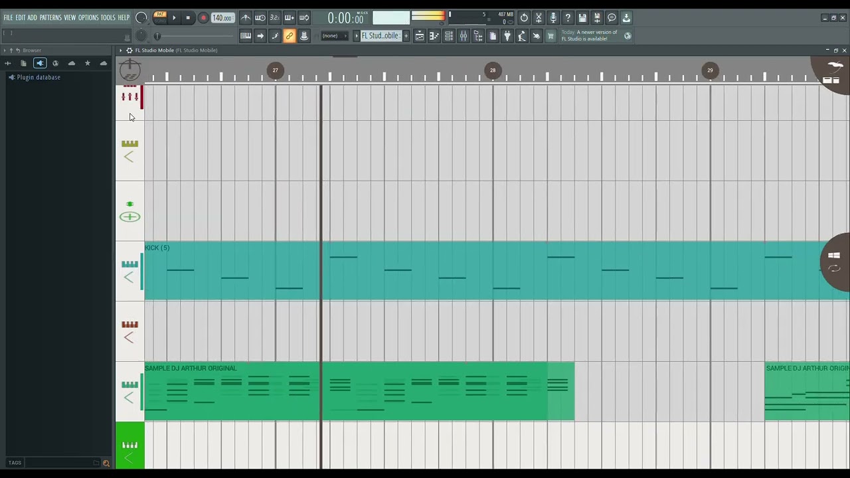Open the OPTIONS menu
The image size is (850, 478).
(88, 17)
